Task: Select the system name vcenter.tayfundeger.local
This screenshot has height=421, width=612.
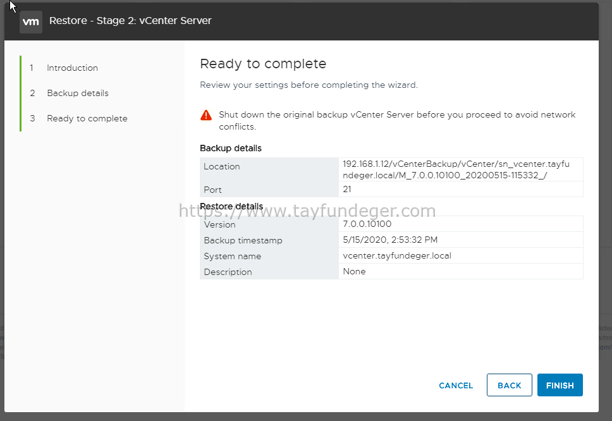Action: point(397,255)
